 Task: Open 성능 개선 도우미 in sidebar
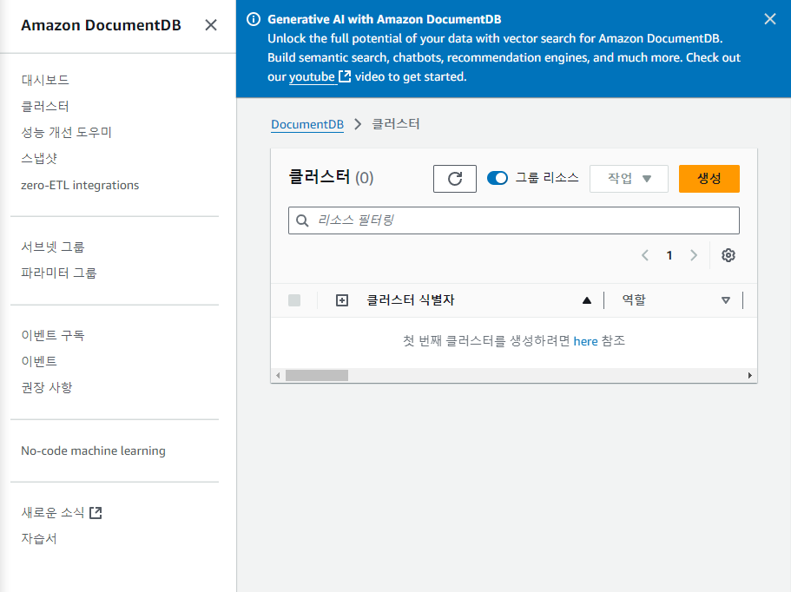click(66, 132)
